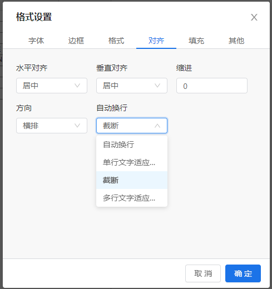The width and height of the screenshot is (272, 289).
Task: Open the 其他 tab
Action: (x=236, y=41)
